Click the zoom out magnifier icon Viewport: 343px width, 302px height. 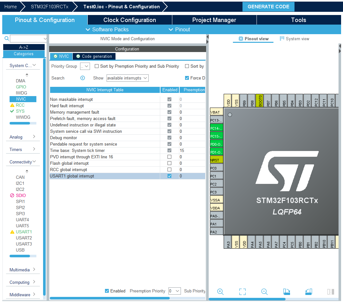264,291
